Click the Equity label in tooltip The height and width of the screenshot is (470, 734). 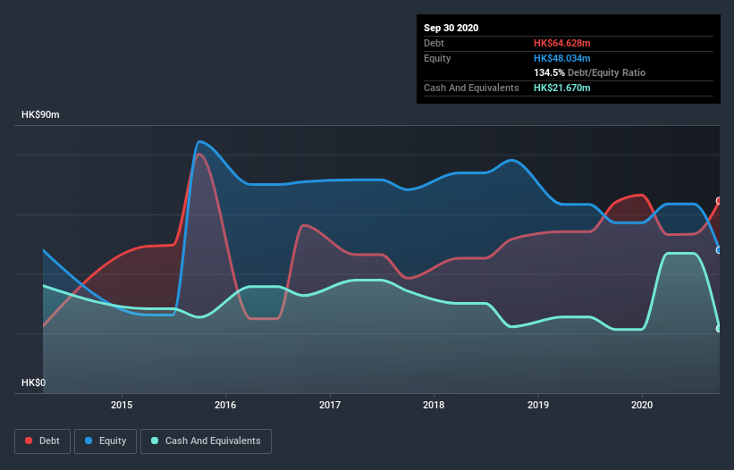pyautogui.click(x=437, y=58)
